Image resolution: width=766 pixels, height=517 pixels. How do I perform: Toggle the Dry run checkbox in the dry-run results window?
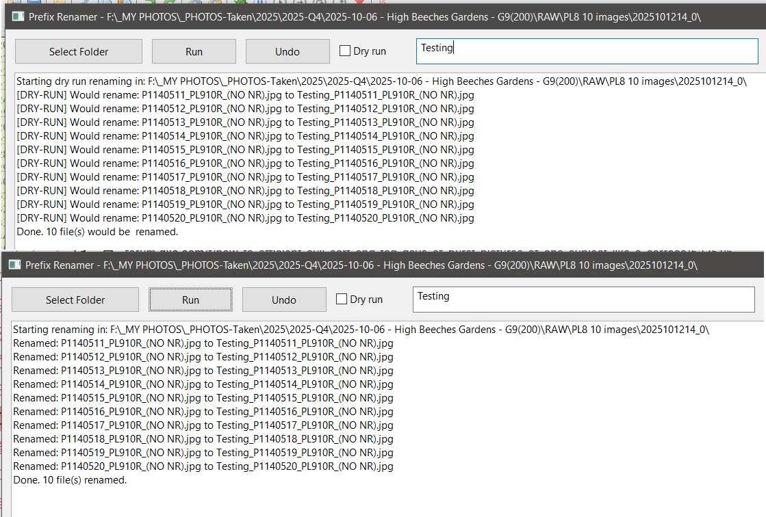click(346, 51)
